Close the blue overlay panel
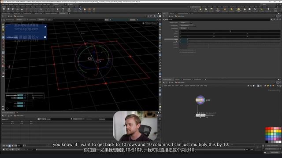This screenshot has height=158, width=282. coord(45,27)
